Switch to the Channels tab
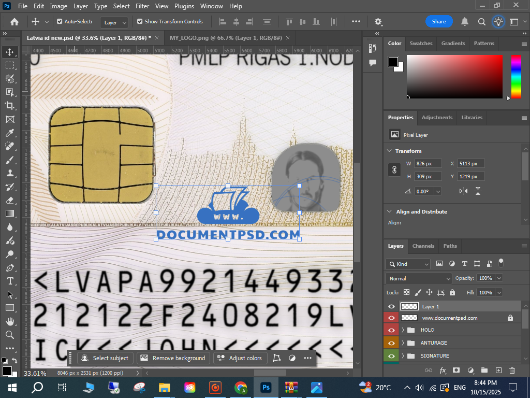Image resolution: width=530 pixels, height=398 pixels. tap(423, 246)
